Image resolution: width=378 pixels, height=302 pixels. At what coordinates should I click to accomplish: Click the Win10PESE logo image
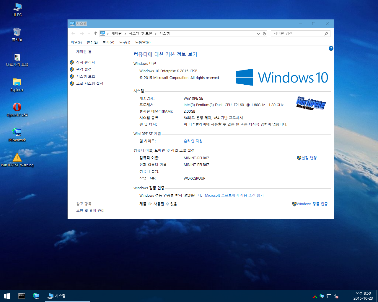point(311,103)
